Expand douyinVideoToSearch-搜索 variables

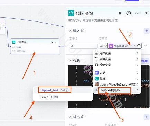pos(116,84)
